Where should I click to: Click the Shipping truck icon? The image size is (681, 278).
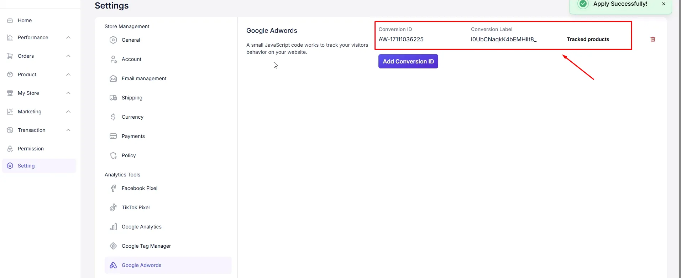(113, 98)
